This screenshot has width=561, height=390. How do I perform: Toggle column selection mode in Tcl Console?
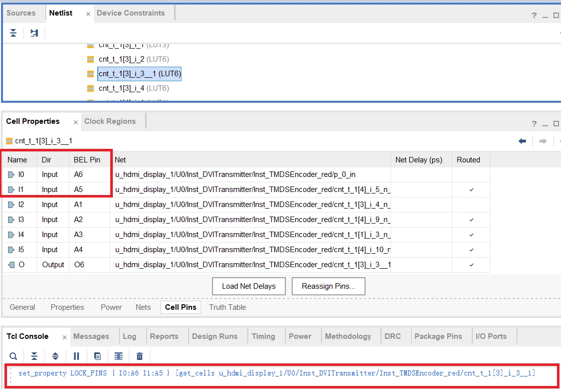118,356
